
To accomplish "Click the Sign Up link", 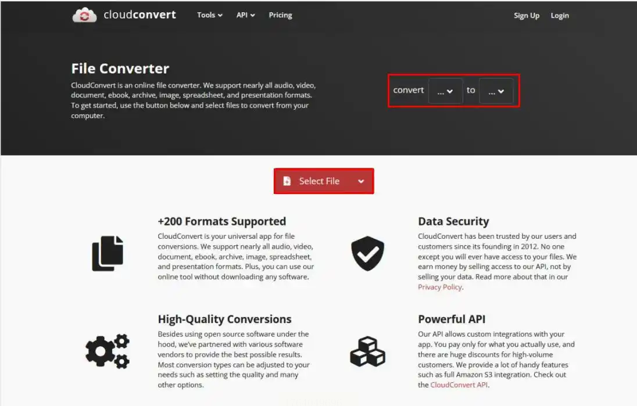I will (x=527, y=16).
